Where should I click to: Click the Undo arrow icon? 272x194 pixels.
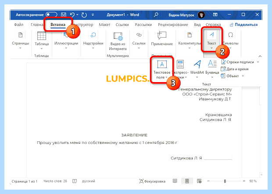click(x=72, y=15)
